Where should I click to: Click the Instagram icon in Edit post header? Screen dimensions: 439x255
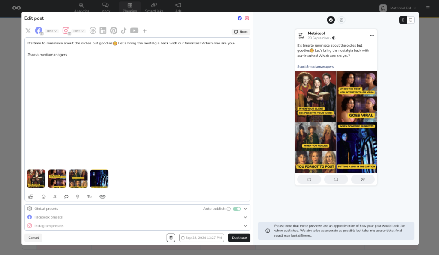point(247,18)
